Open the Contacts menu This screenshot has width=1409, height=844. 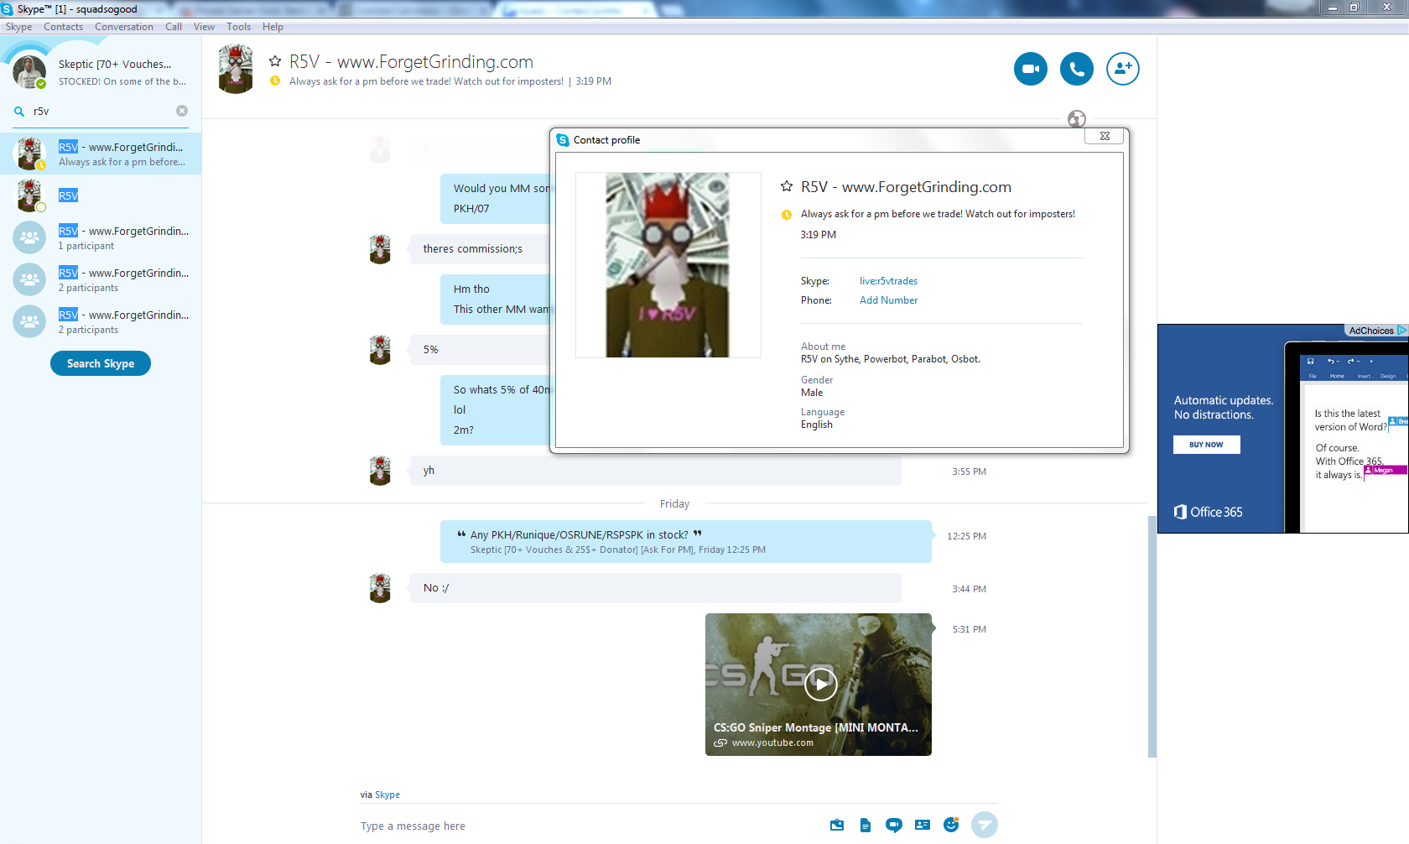pyautogui.click(x=64, y=27)
